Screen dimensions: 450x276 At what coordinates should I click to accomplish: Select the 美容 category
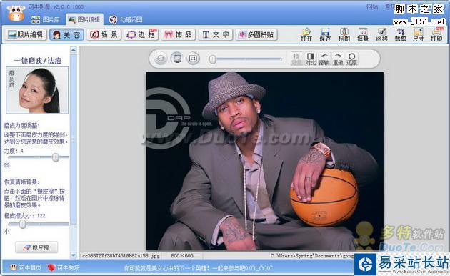pyautogui.click(x=66, y=34)
